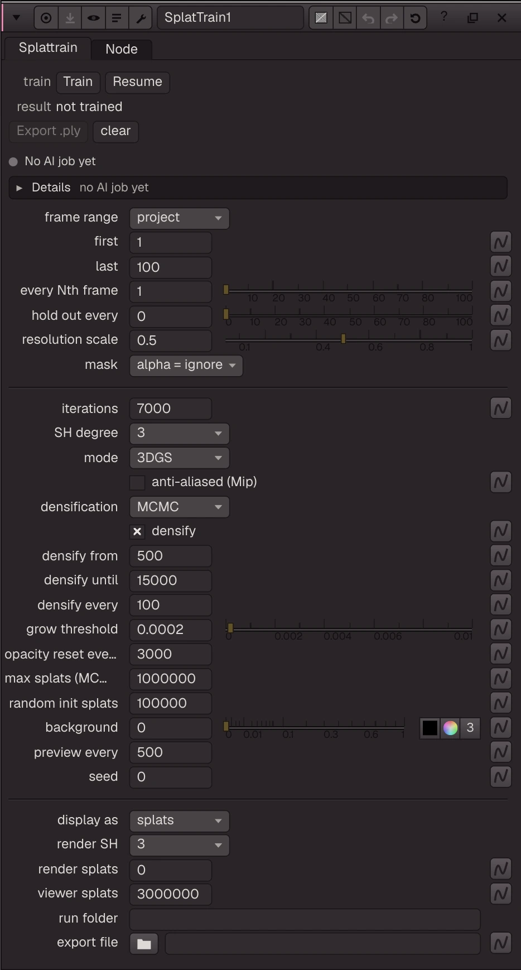Open the SH degree dropdown

click(179, 433)
